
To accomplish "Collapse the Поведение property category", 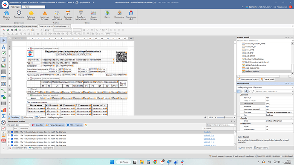I will pos(292,124).
